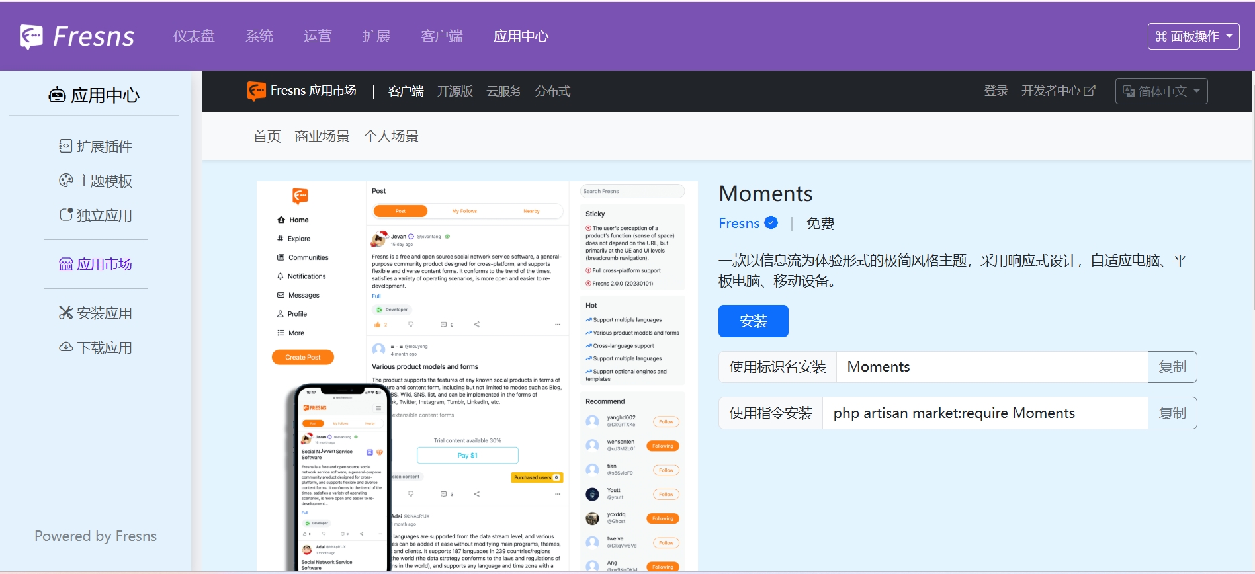Open the 开发者中心 external link
Image resolution: width=1255 pixels, height=574 pixels.
1058,91
